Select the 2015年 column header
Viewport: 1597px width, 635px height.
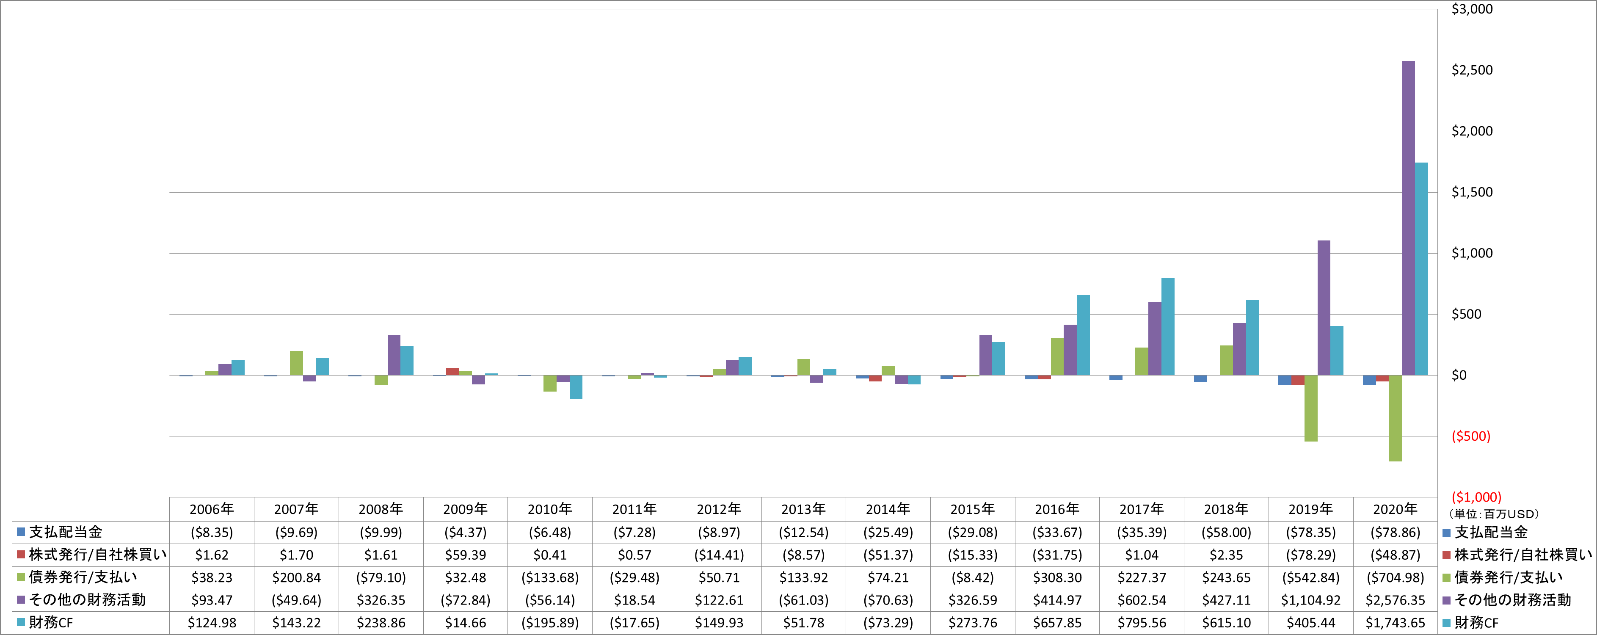click(973, 509)
